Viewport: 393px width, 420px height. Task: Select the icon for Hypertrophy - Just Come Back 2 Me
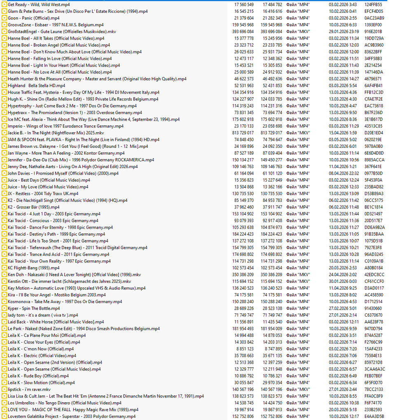[x=4, y=106]
